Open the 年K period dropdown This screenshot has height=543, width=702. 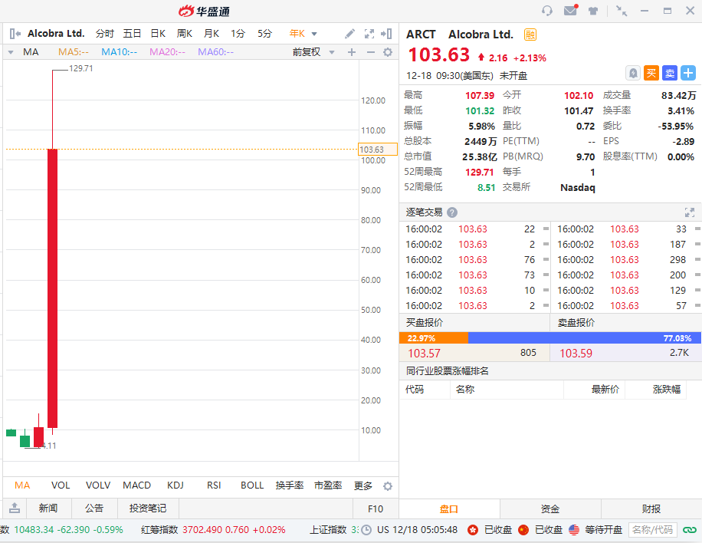coord(303,34)
